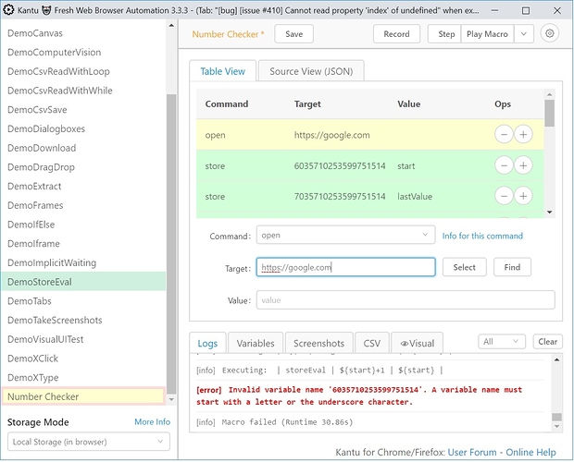Select the DemoExtract macro
574x462 pixels.
[84, 186]
